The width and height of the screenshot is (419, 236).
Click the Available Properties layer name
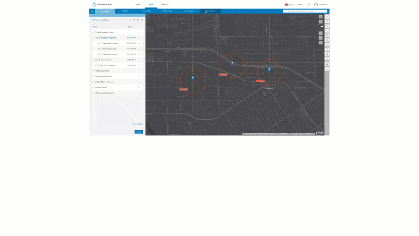point(109,38)
